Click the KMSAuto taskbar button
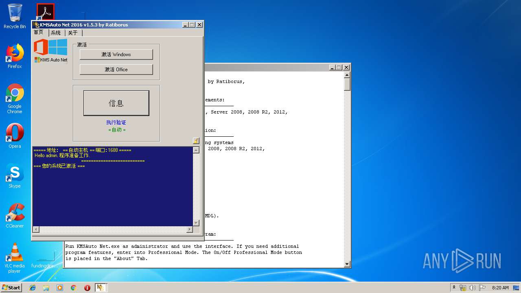 [101, 288]
